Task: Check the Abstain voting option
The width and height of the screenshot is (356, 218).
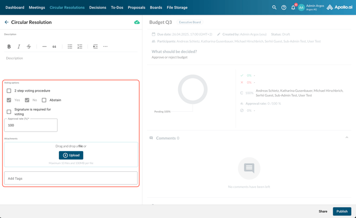Action: 44,100
